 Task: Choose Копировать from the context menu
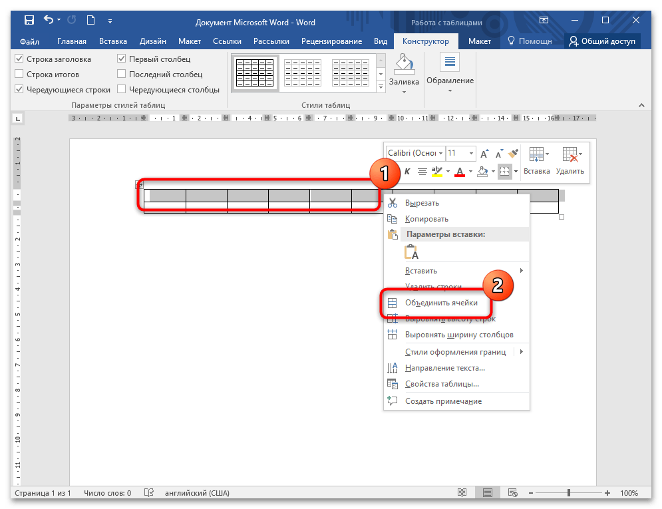coord(456,219)
